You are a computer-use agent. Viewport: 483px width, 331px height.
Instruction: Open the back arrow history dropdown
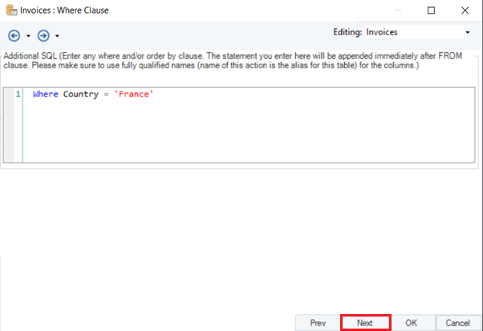(x=28, y=36)
